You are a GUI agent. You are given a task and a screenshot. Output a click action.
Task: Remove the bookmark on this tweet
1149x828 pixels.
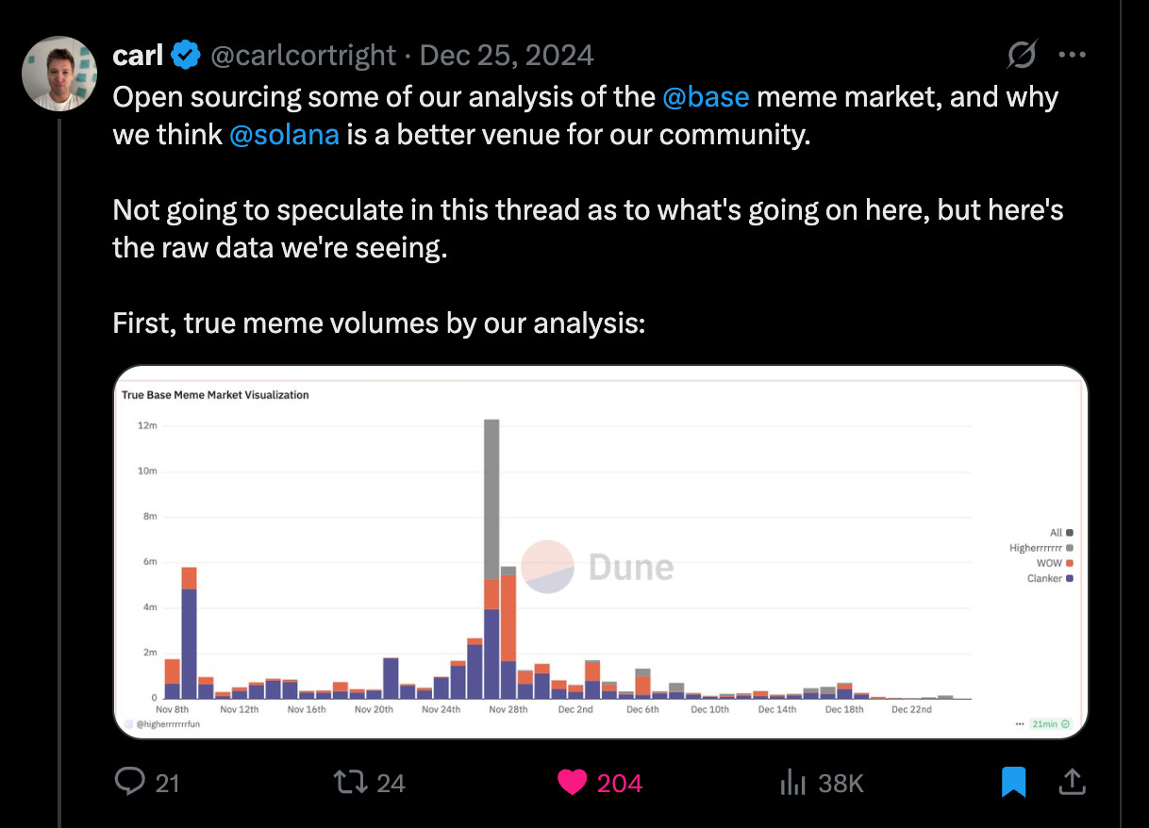click(x=1012, y=783)
